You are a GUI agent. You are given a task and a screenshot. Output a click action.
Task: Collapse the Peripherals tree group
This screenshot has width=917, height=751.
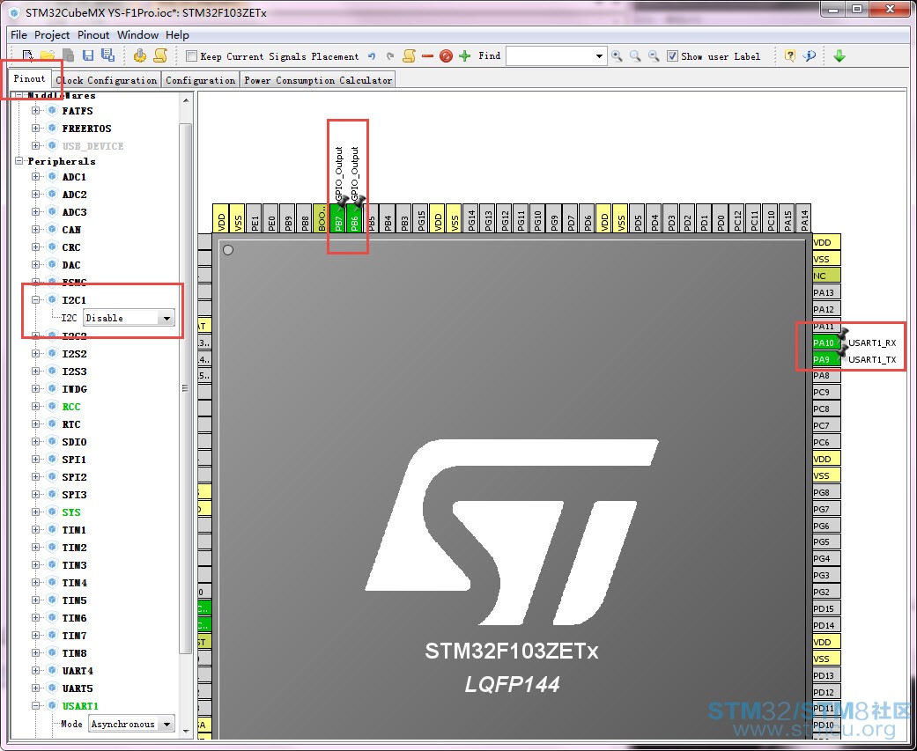(18, 161)
